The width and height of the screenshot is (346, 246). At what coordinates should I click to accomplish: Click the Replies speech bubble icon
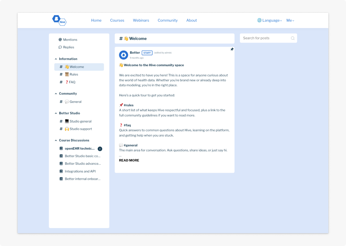coord(60,47)
